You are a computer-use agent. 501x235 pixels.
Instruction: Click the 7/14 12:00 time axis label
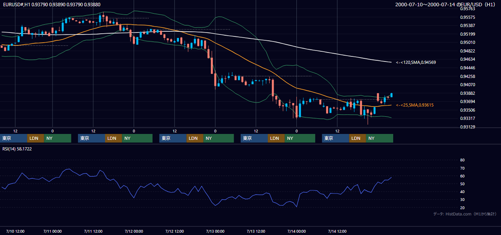point(337,231)
